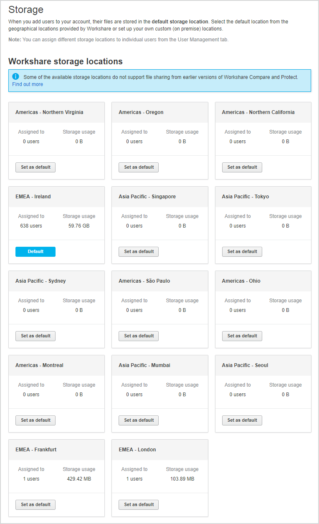Set Americas - São Paulo as default

click(139, 336)
